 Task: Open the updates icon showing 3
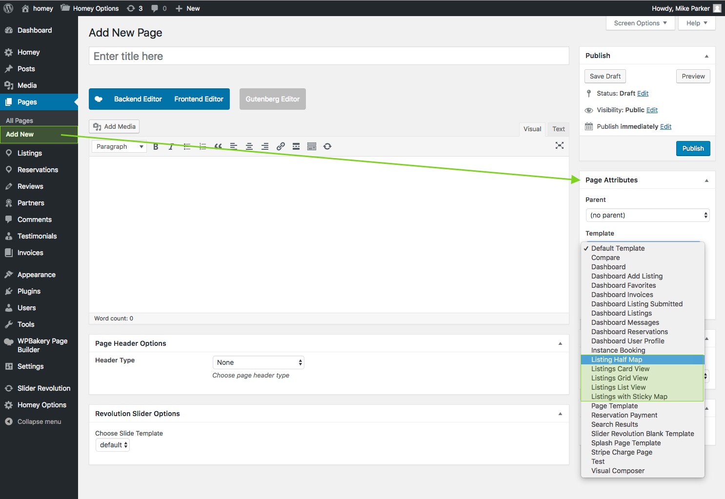coord(135,8)
